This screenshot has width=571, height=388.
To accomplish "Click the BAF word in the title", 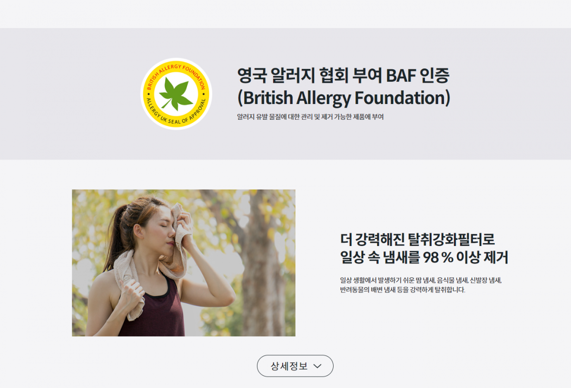I will click(x=401, y=76).
